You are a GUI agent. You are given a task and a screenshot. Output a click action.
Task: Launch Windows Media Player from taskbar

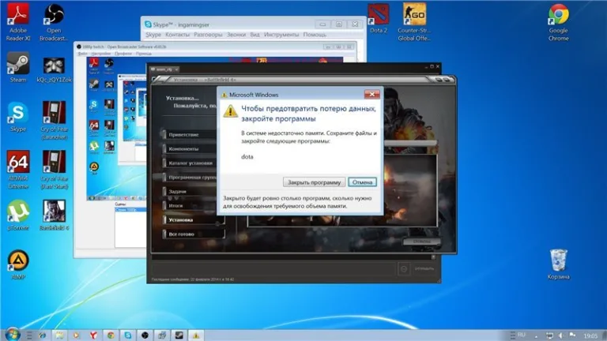click(76, 335)
